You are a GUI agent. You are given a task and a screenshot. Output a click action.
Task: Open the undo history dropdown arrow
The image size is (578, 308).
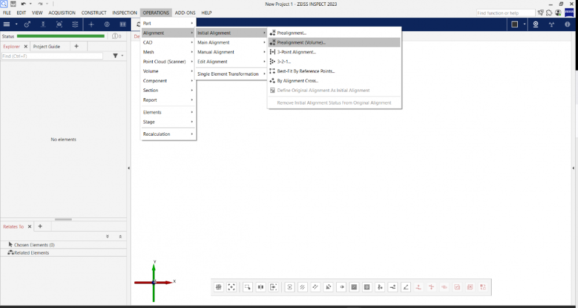[x=31, y=4]
